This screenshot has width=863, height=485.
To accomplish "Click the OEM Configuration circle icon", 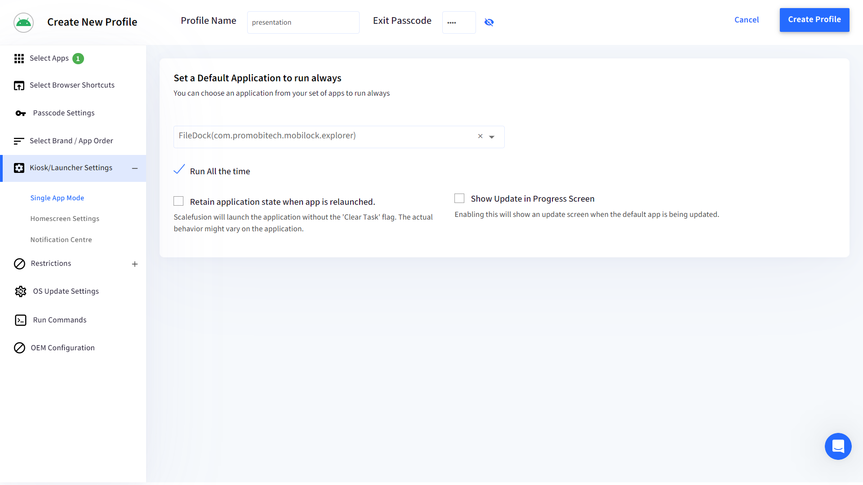I will [19, 348].
